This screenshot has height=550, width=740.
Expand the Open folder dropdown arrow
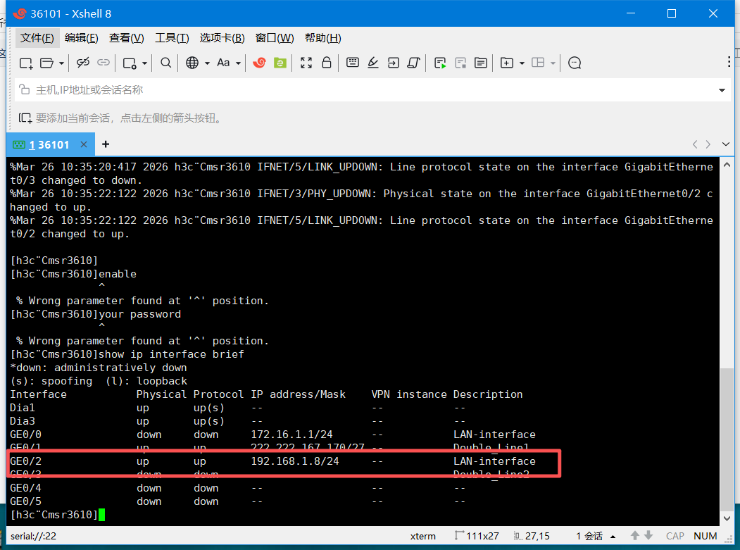[61, 63]
